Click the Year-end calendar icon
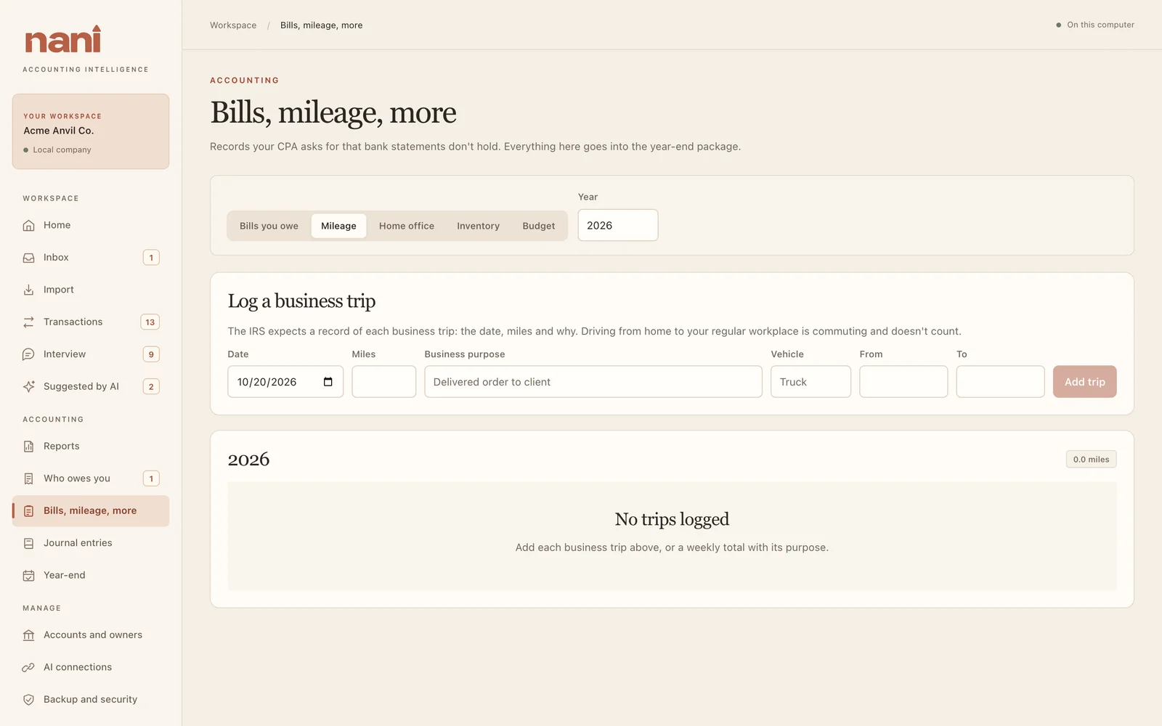This screenshot has height=726, width=1162. coord(28,575)
